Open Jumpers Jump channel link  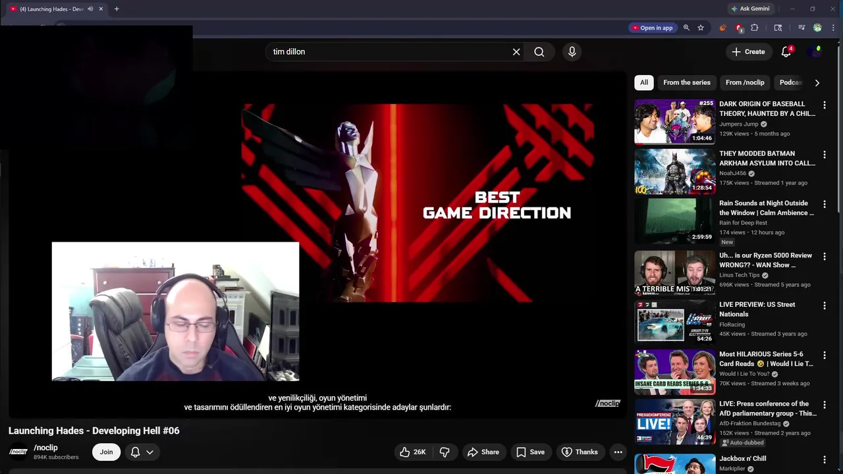pyautogui.click(x=739, y=124)
